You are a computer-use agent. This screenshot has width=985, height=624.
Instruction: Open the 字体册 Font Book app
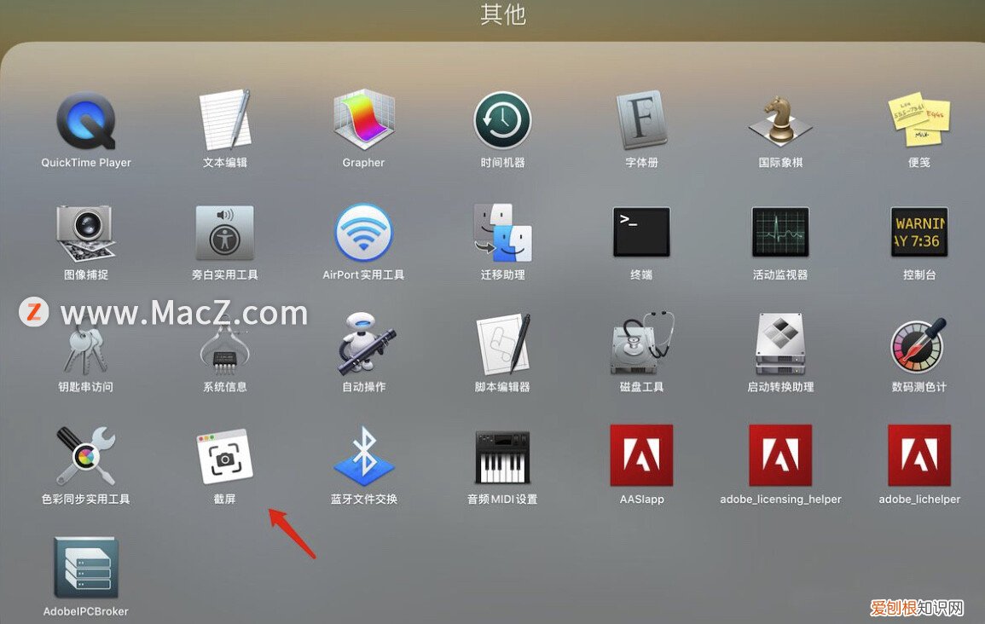[x=641, y=119]
